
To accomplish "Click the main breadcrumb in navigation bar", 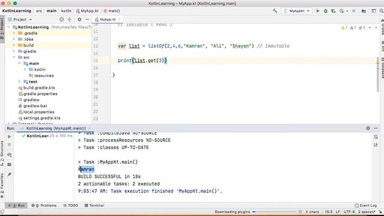I will coord(52,11).
